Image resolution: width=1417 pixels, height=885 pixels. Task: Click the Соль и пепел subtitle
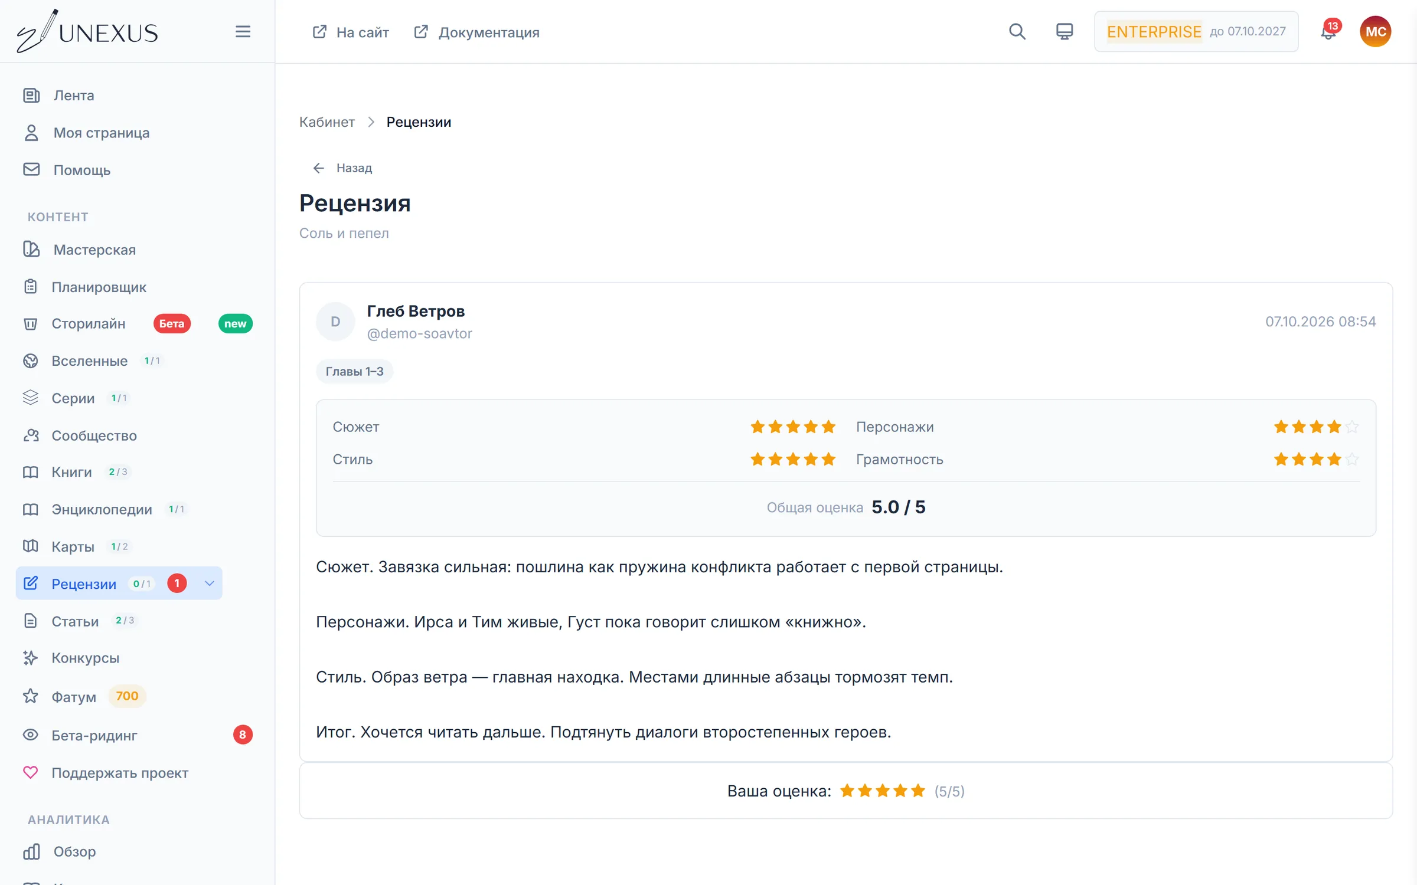click(344, 233)
